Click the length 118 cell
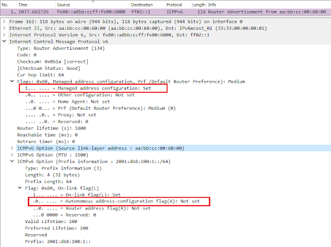The height and width of the screenshot is (247, 331). [202, 12]
